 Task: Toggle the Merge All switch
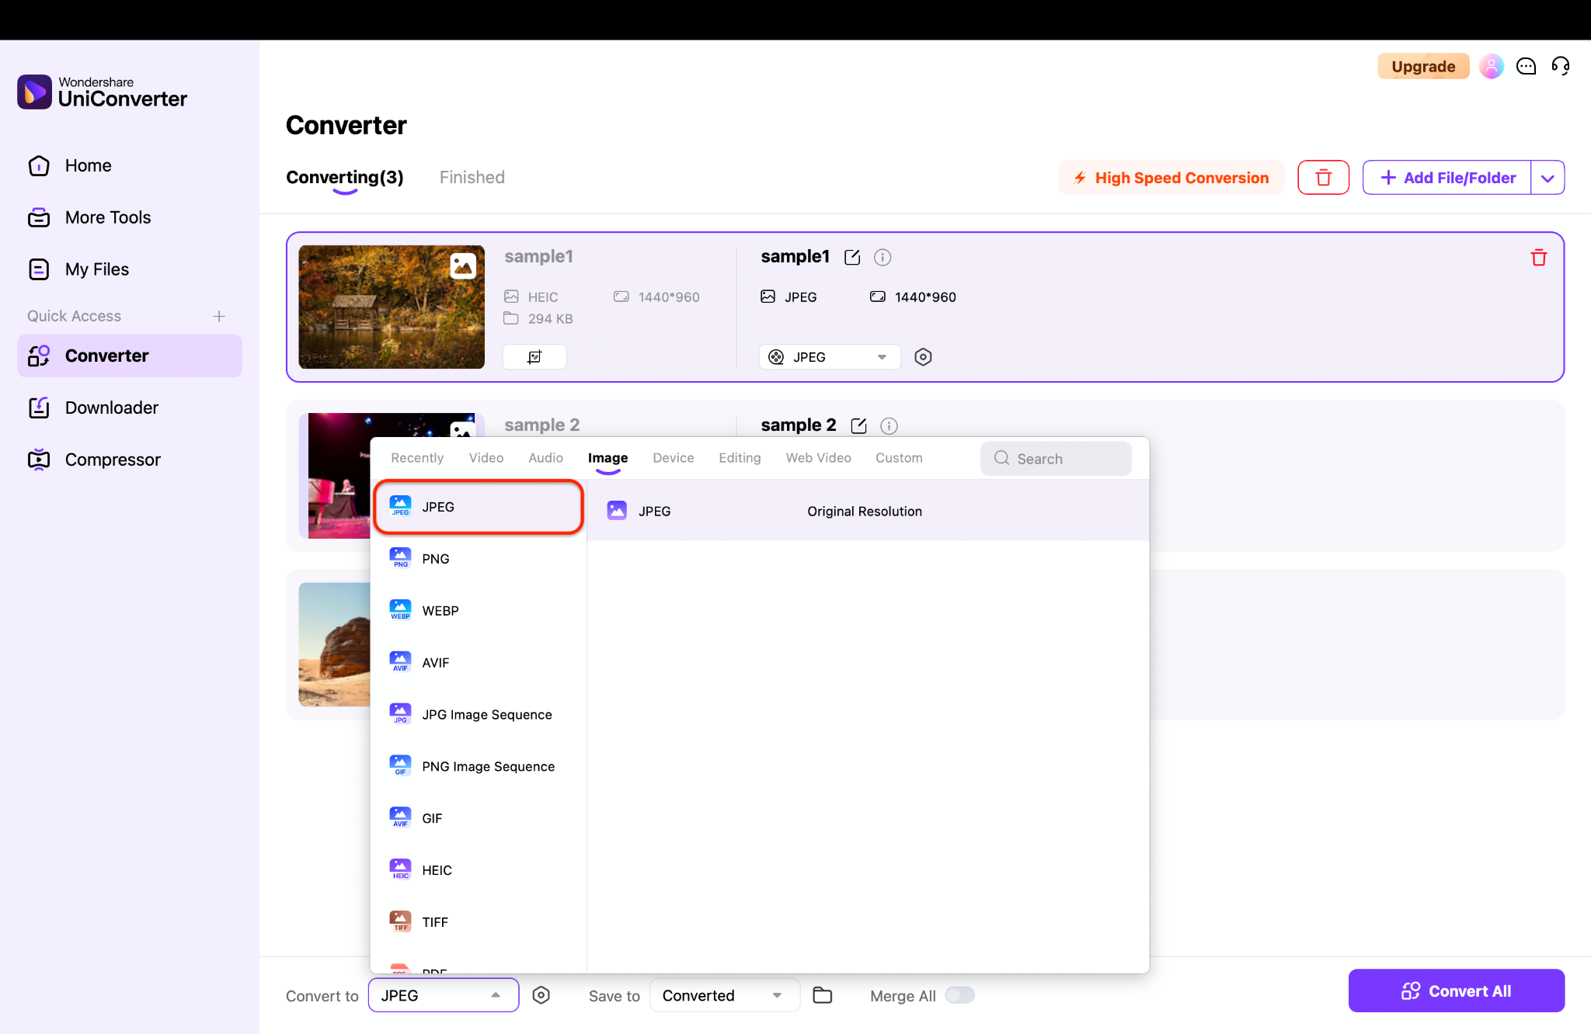point(959,995)
